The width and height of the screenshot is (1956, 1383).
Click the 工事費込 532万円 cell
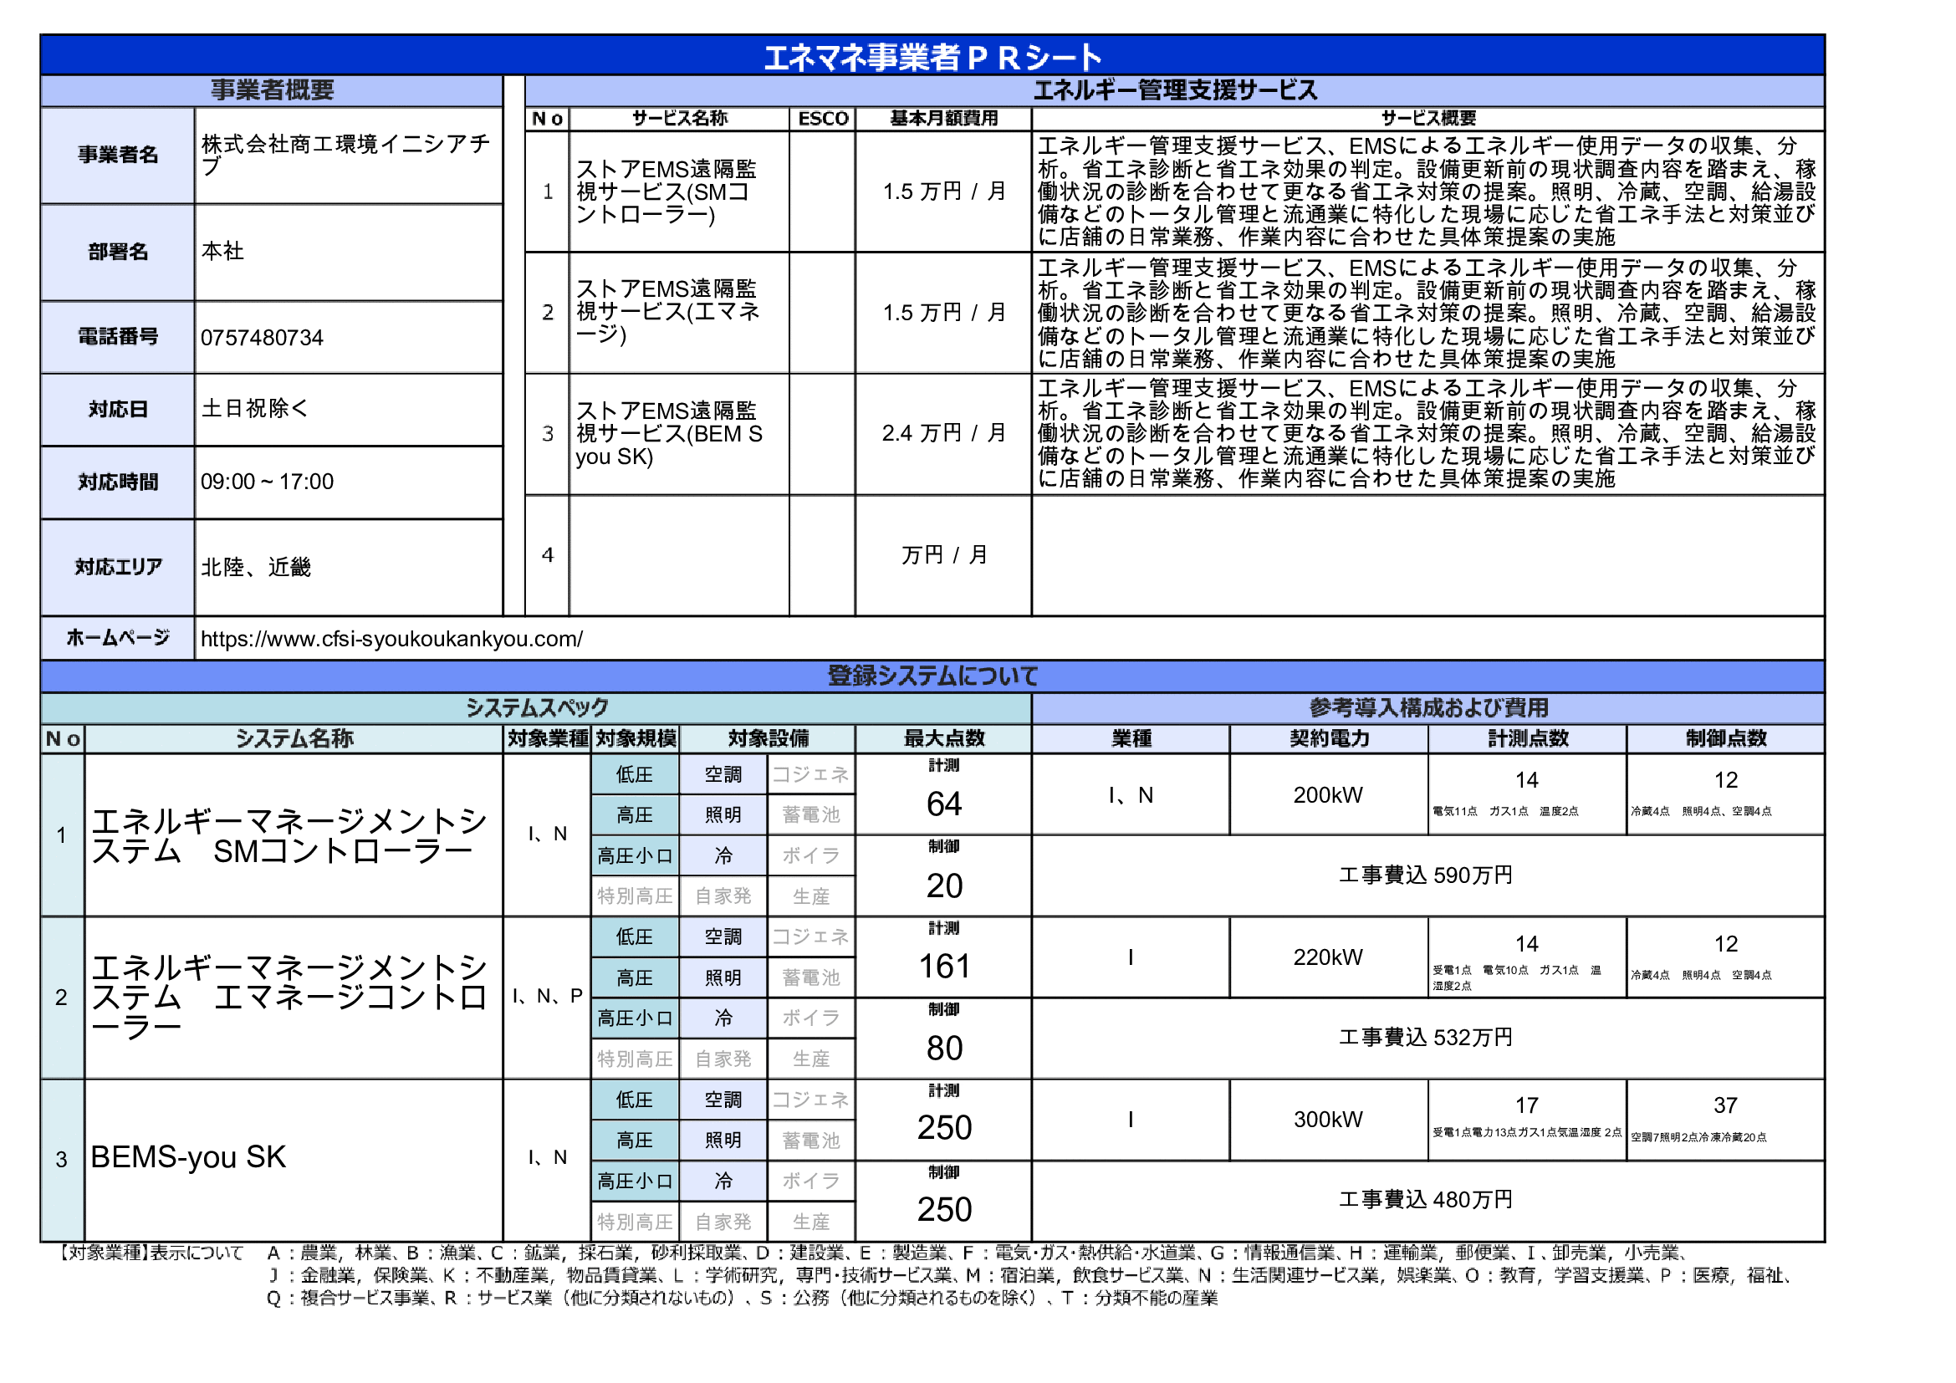(1427, 1039)
